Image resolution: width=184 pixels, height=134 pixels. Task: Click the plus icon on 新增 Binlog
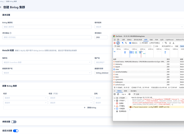[x=85, y=108]
